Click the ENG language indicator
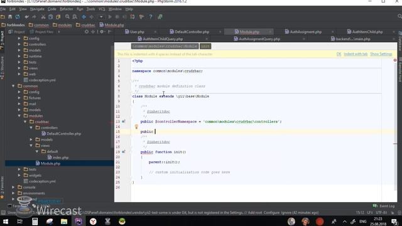This screenshot has width=402, height=226. tap(363, 222)
